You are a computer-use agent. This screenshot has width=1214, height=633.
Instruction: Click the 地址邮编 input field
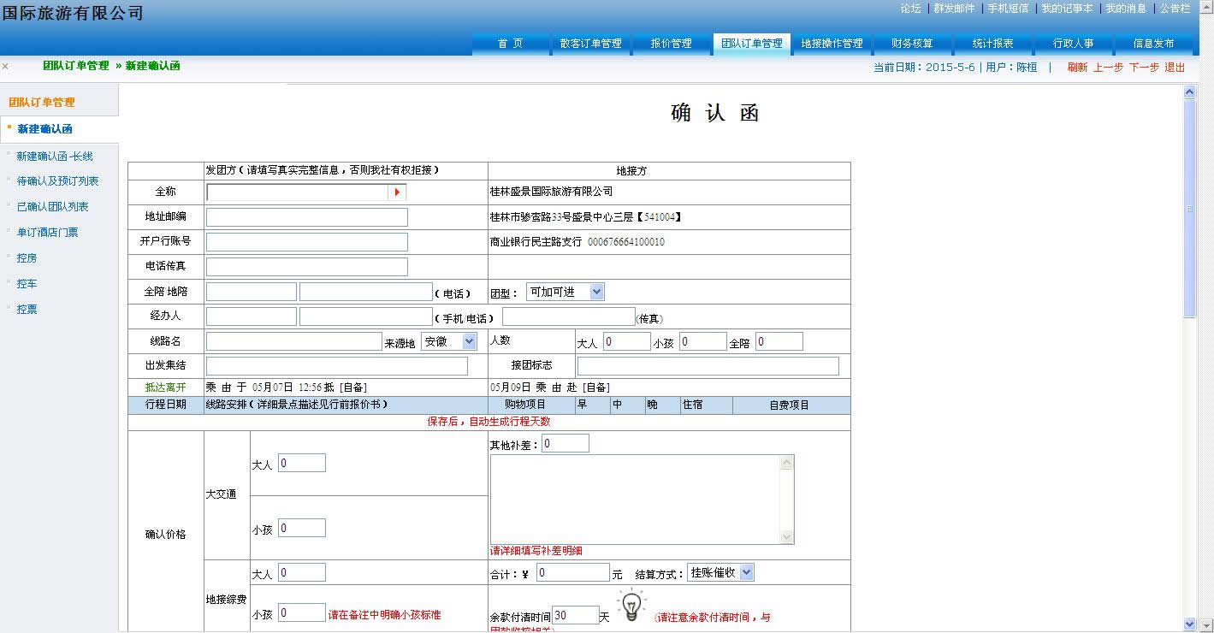(306, 217)
